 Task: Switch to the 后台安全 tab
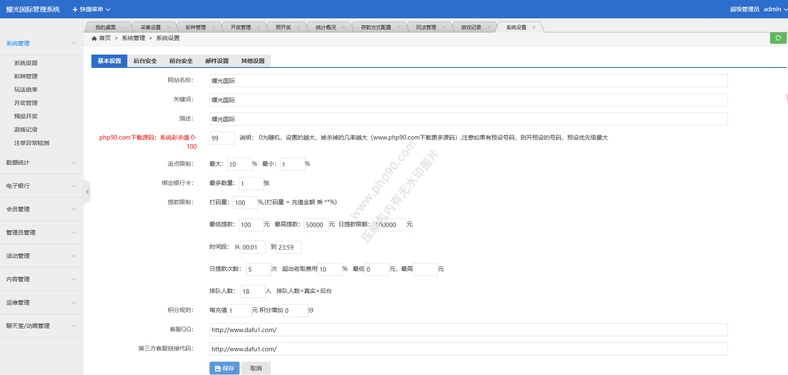tap(145, 61)
